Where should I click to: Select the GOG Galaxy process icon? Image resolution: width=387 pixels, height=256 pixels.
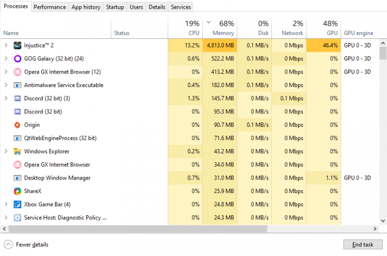17,59
